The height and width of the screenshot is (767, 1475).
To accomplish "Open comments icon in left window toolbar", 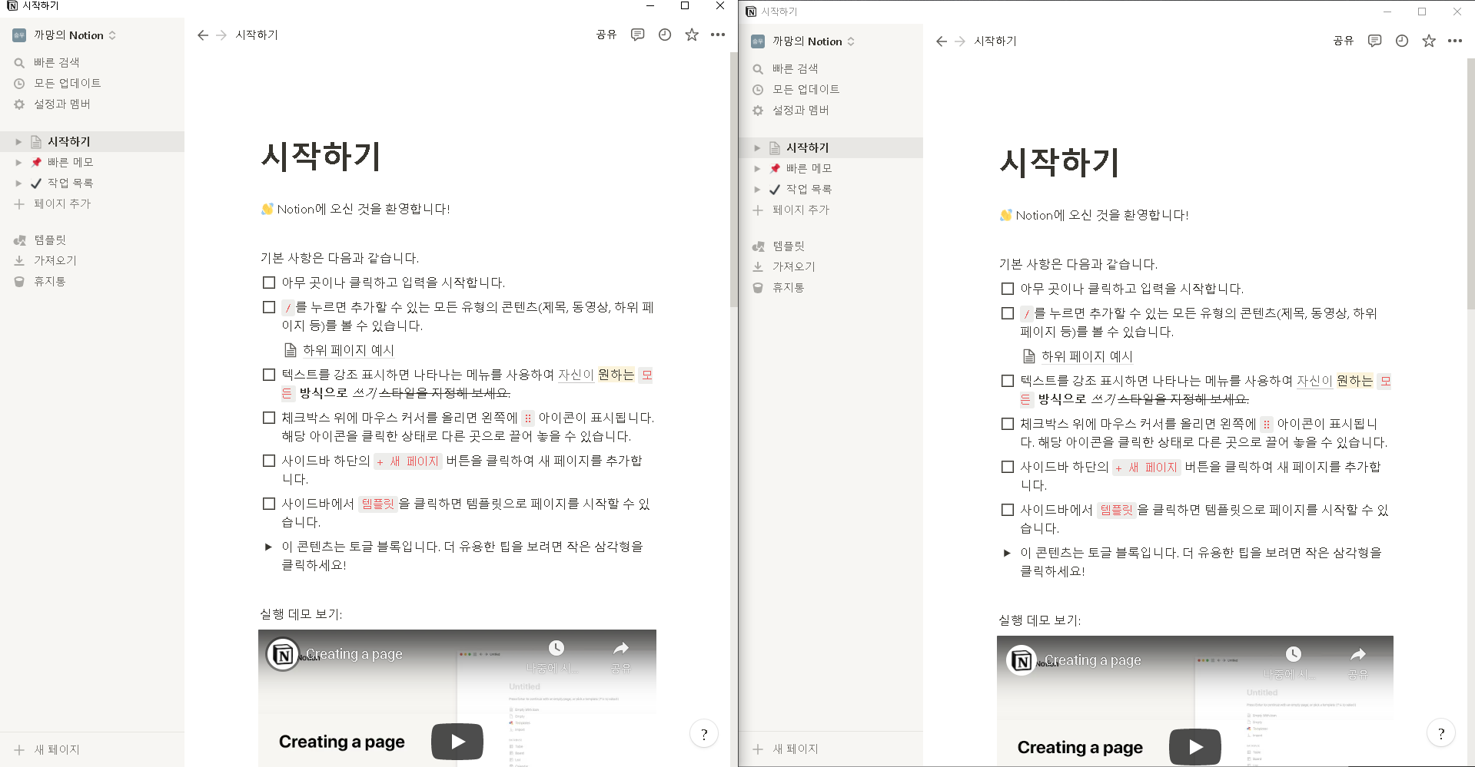I will (x=637, y=35).
